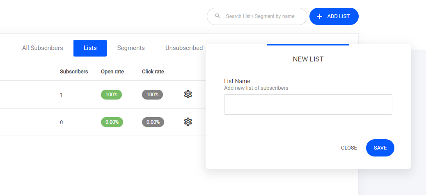Switch to the All Subscribers tab
Image resolution: width=426 pixels, height=195 pixels.
click(43, 48)
